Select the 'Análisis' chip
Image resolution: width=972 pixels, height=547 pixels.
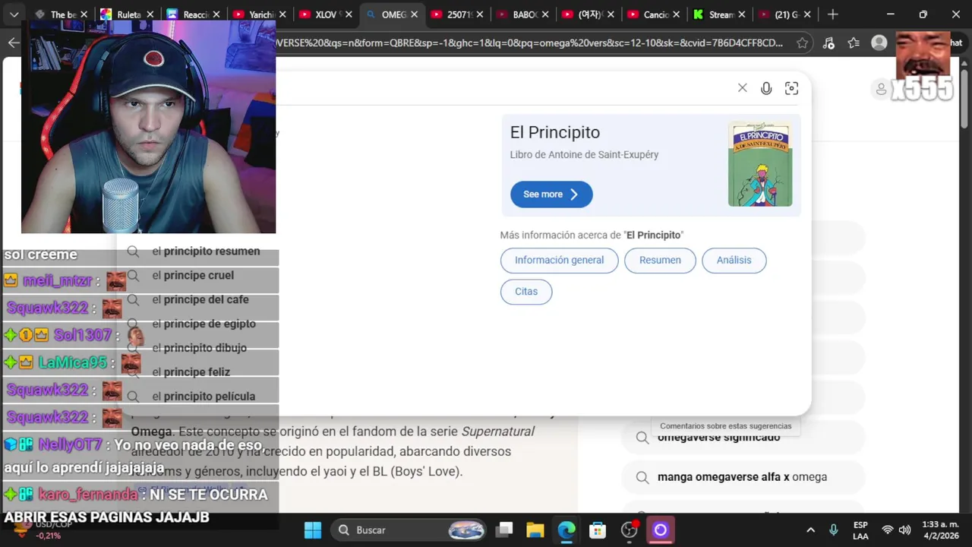734,260
